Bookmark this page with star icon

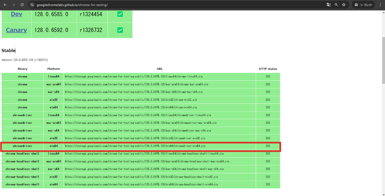click(x=344, y=5)
